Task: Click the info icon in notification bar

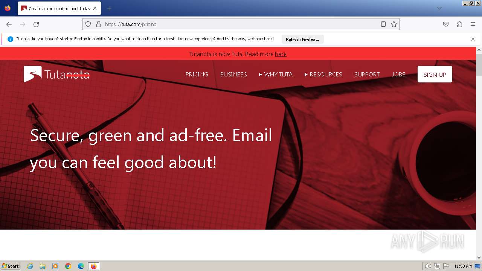Action: 10,39
